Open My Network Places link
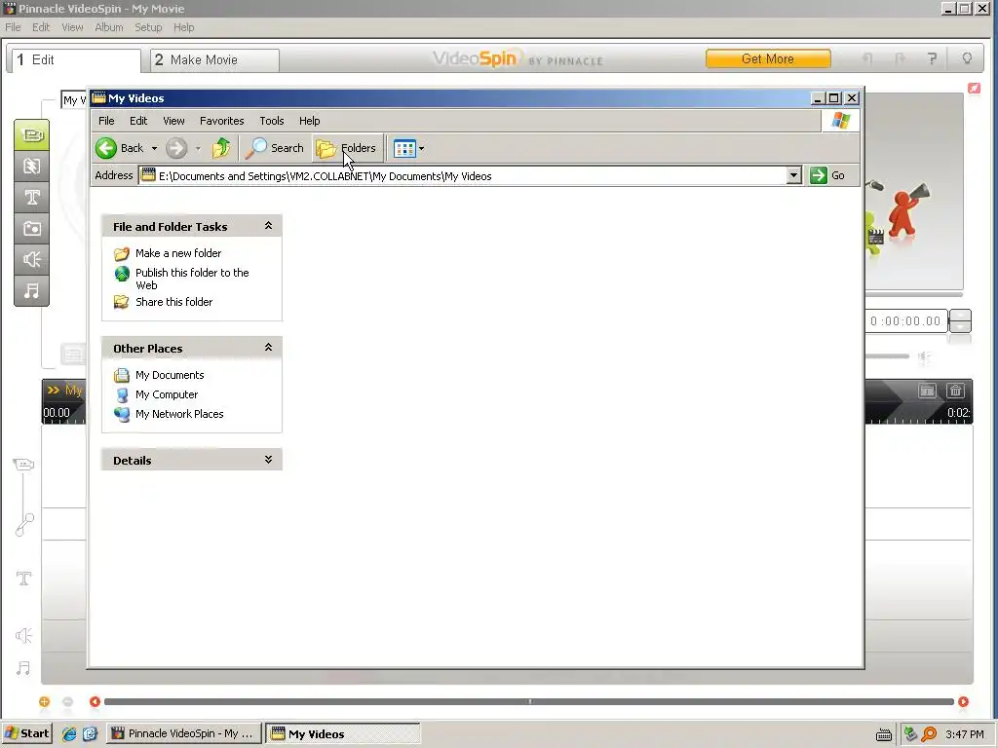 click(x=179, y=414)
